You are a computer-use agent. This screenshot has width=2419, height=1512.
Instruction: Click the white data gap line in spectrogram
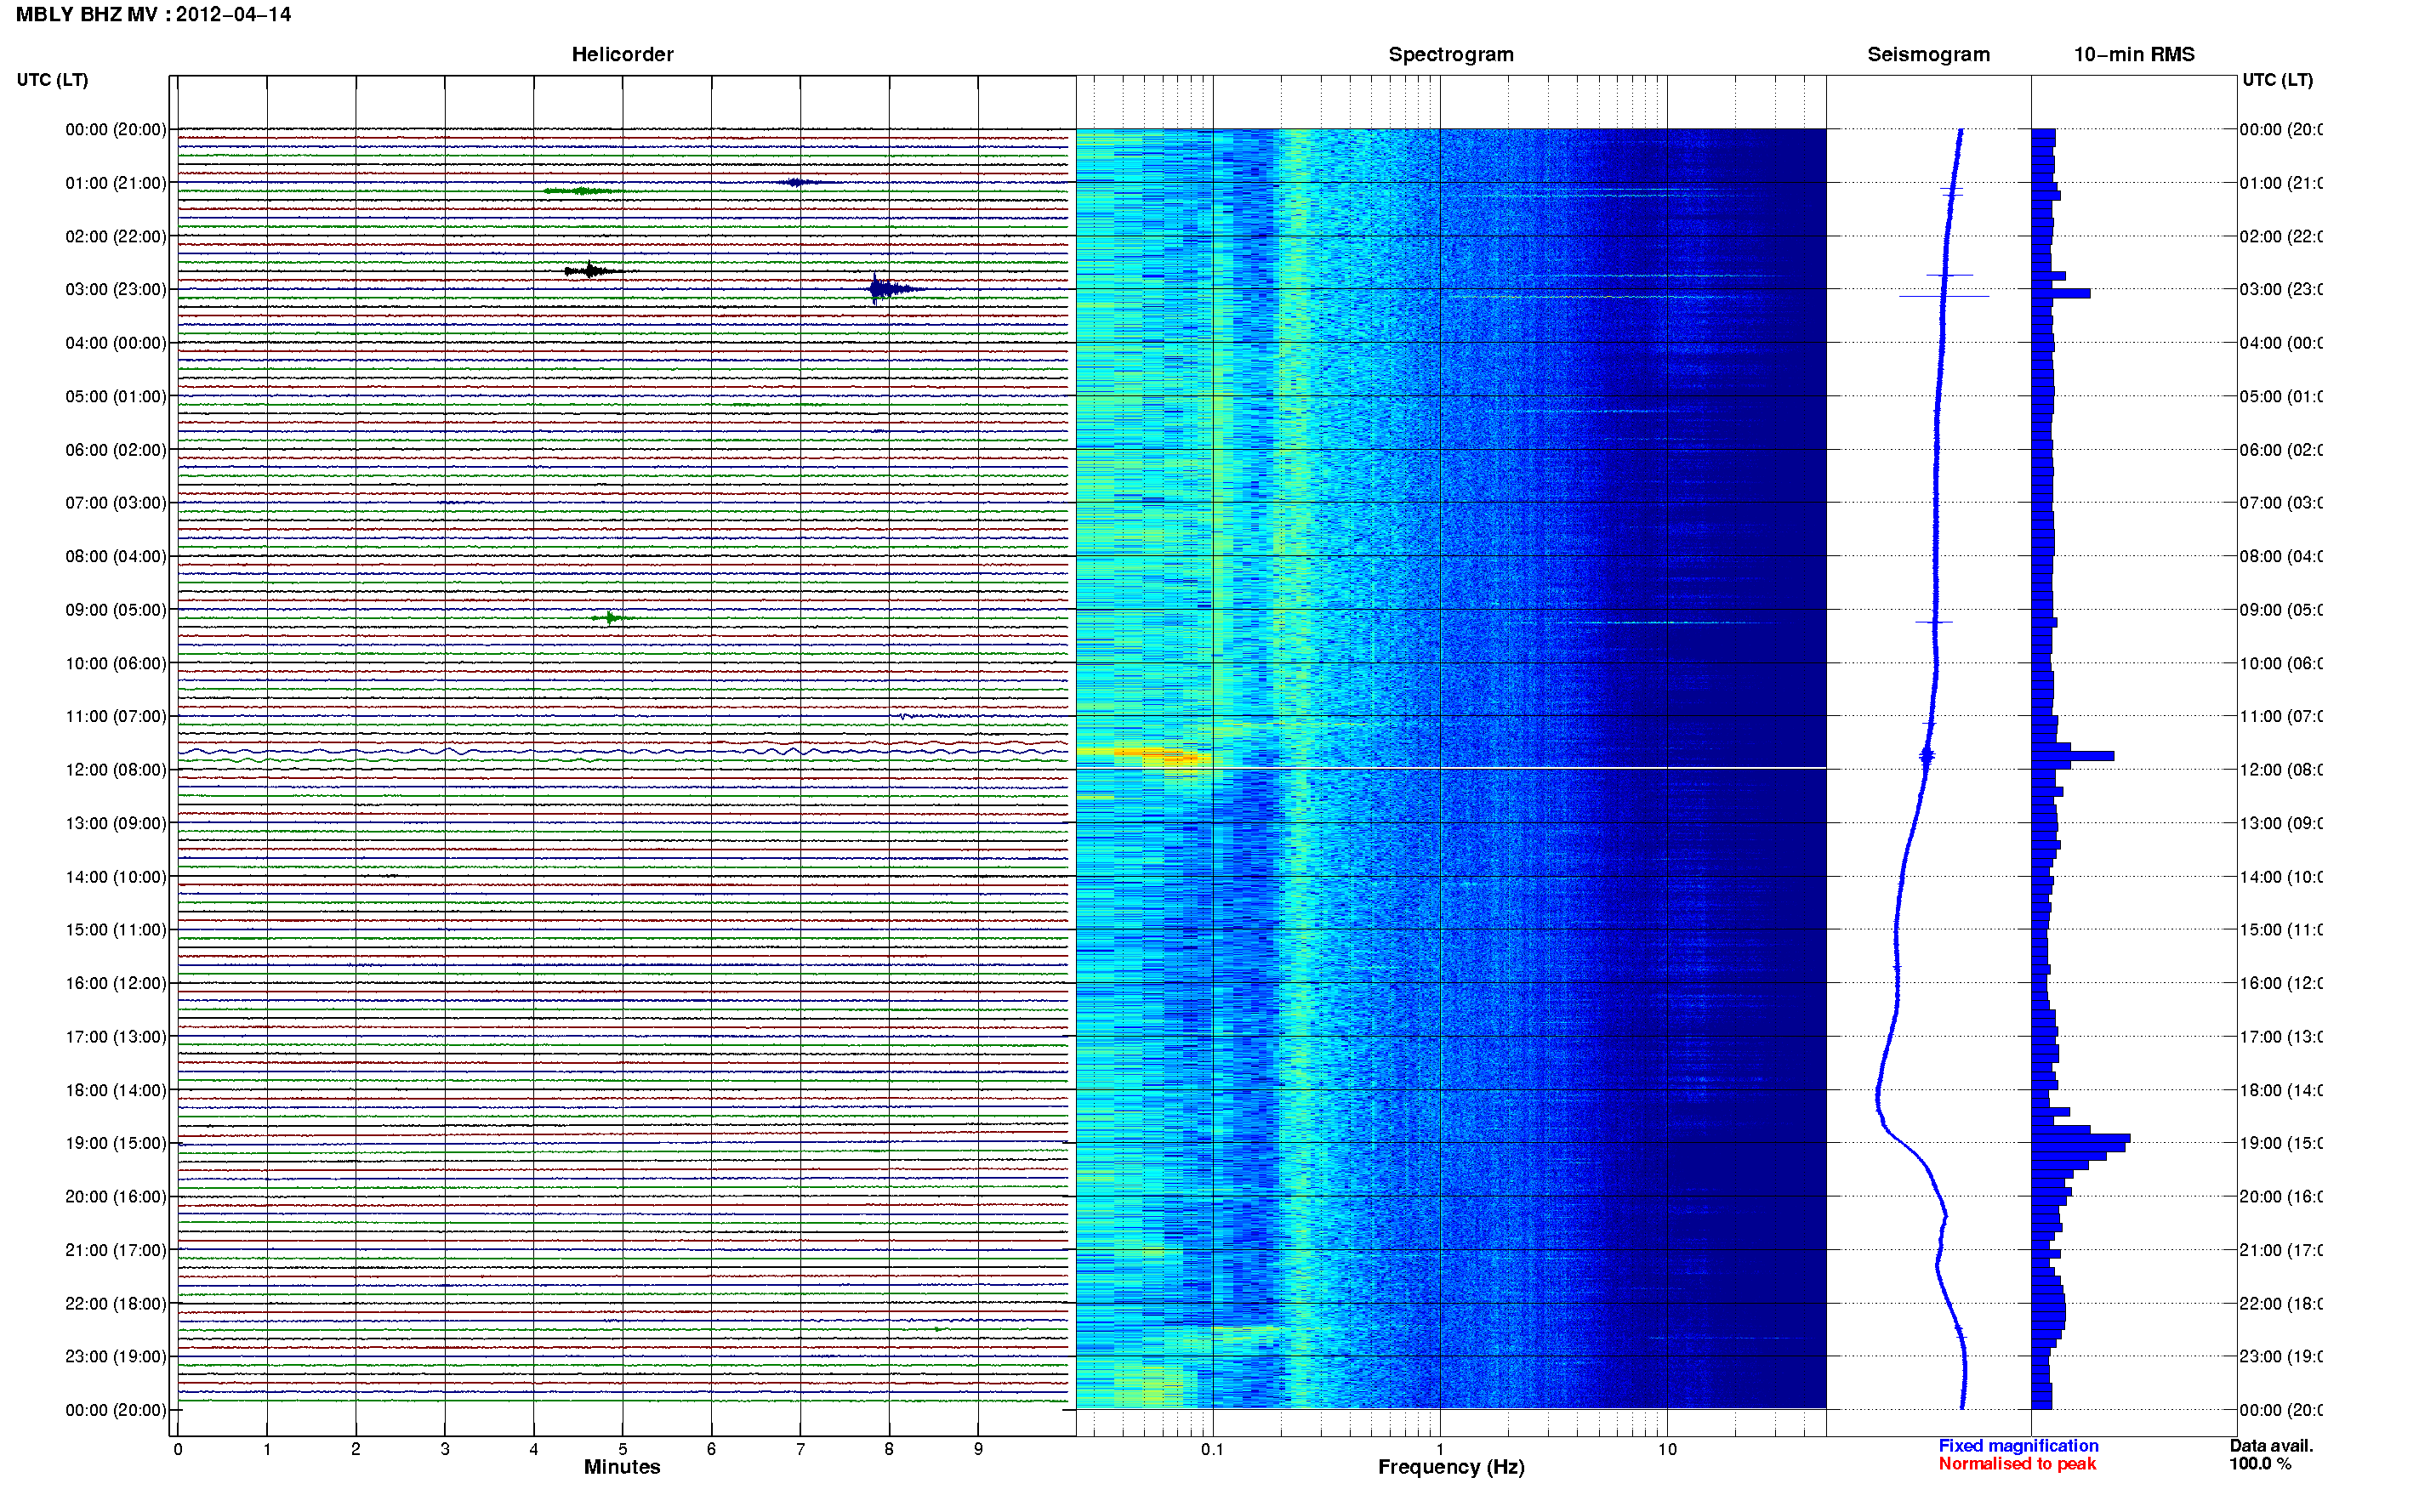point(1451,768)
